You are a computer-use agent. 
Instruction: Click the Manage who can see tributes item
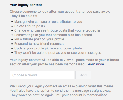(48, 22)
